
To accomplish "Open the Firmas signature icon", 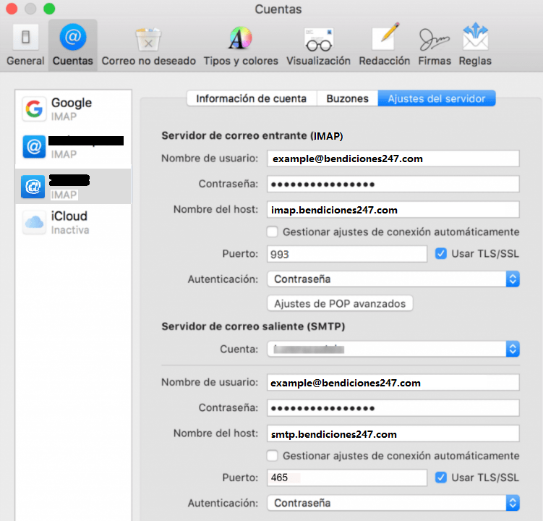I will 434,38.
